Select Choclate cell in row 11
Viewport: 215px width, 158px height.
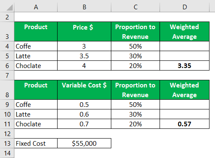point(36,124)
